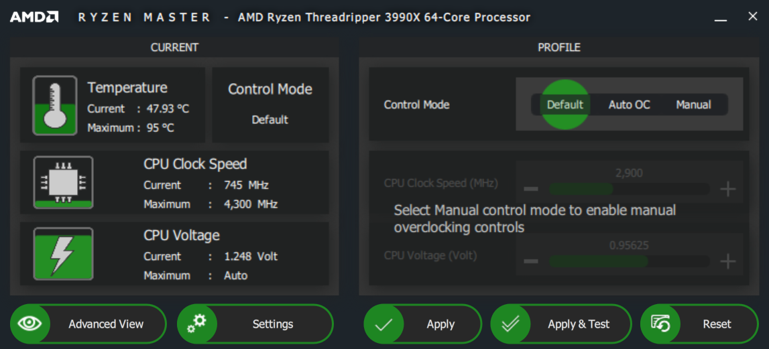Click the gears icon beside Settings
Image resolution: width=769 pixels, height=349 pixels.
point(196,324)
